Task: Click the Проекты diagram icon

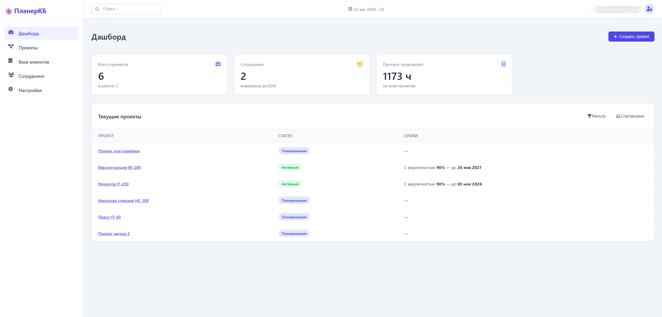Action: click(11, 47)
